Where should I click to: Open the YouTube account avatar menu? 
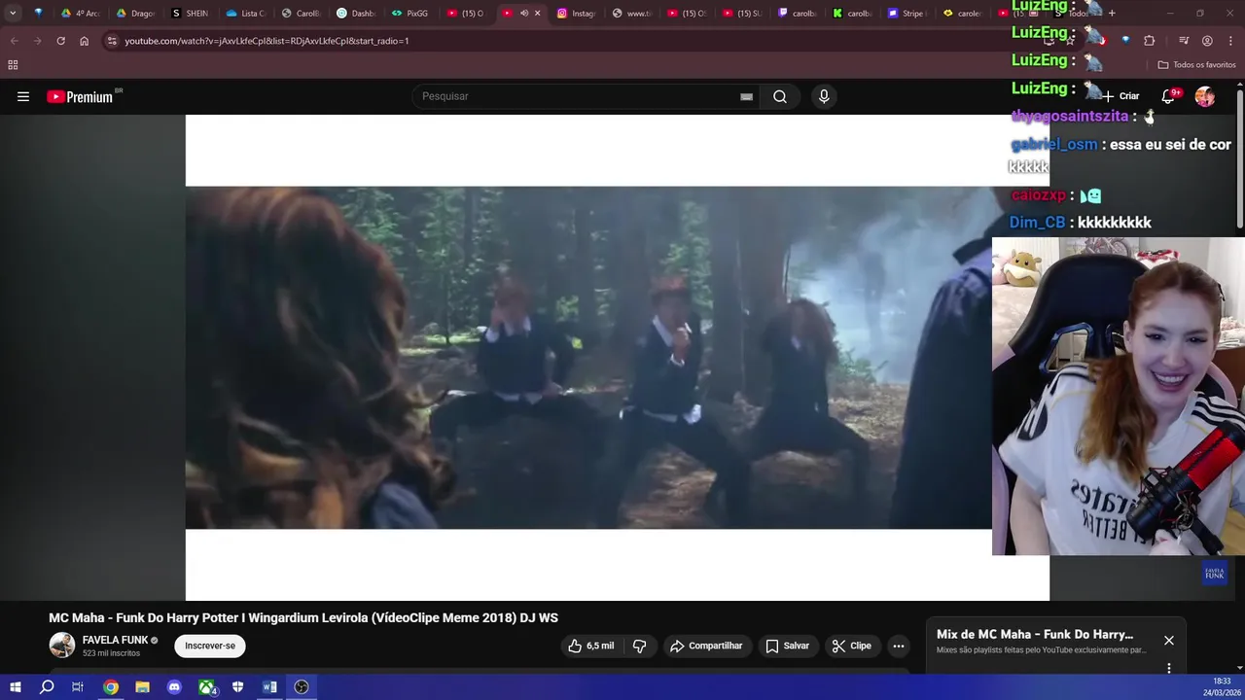click(1205, 96)
